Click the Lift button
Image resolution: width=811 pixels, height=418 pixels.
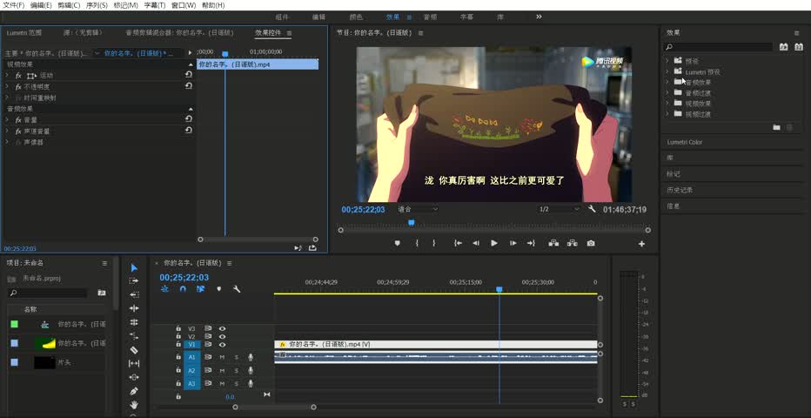coord(554,243)
